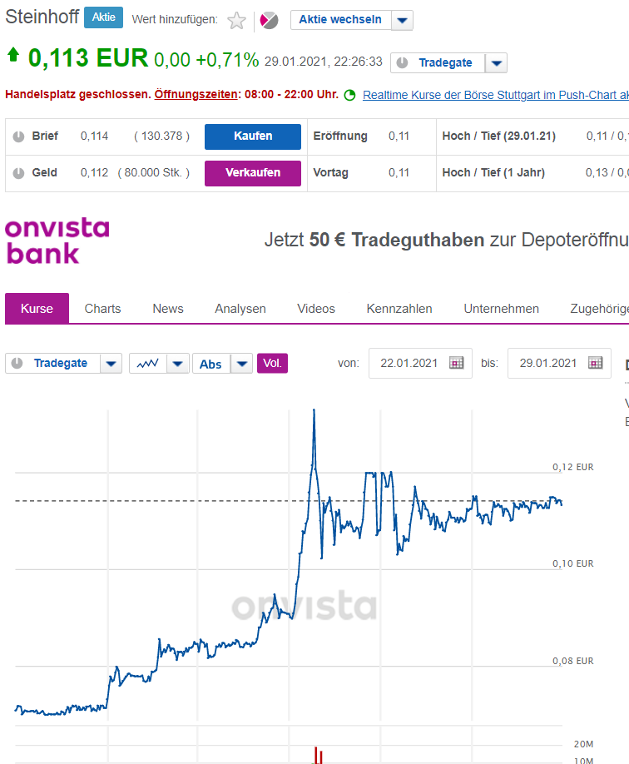Image resolution: width=629 pixels, height=764 pixels.
Task: Select the Kurse tab
Action: tap(37, 309)
